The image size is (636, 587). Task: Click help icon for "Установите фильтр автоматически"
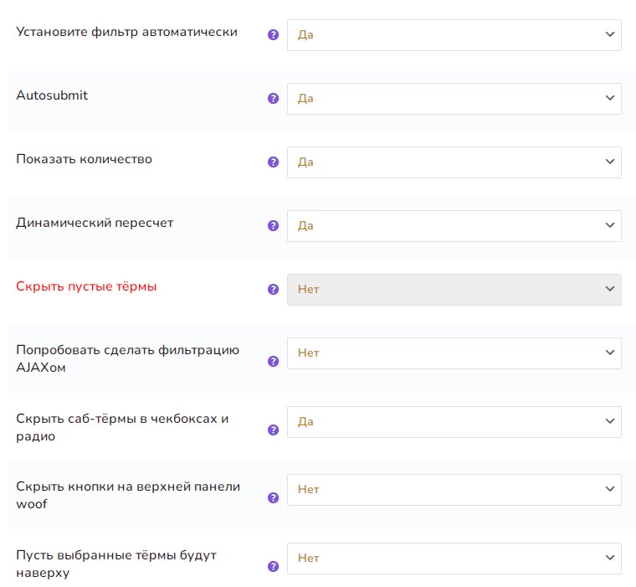click(x=273, y=35)
